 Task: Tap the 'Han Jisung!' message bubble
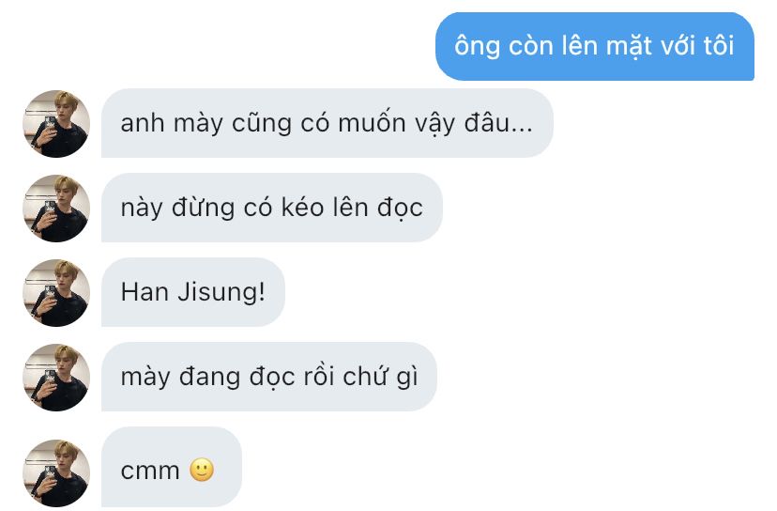pyautogui.click(x=193, y=292)
